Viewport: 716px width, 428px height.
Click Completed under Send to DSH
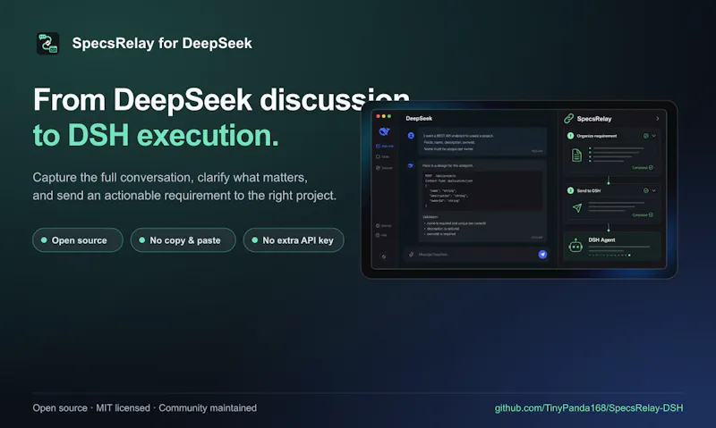coord(643,214)
